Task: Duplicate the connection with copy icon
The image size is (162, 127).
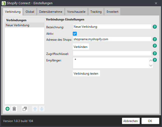Action: [x=25, y=109]
